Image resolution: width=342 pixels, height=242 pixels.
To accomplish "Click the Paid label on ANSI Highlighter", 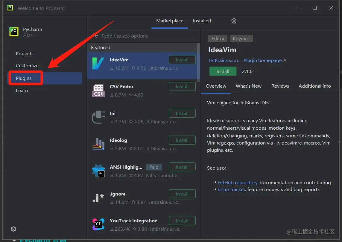I will (x=154, y=167).
